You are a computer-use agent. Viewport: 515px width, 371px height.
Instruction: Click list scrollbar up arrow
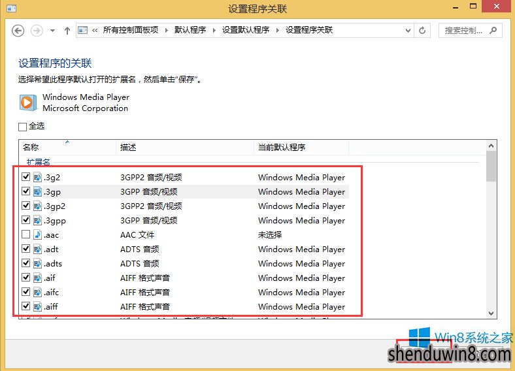coord(491,146)
